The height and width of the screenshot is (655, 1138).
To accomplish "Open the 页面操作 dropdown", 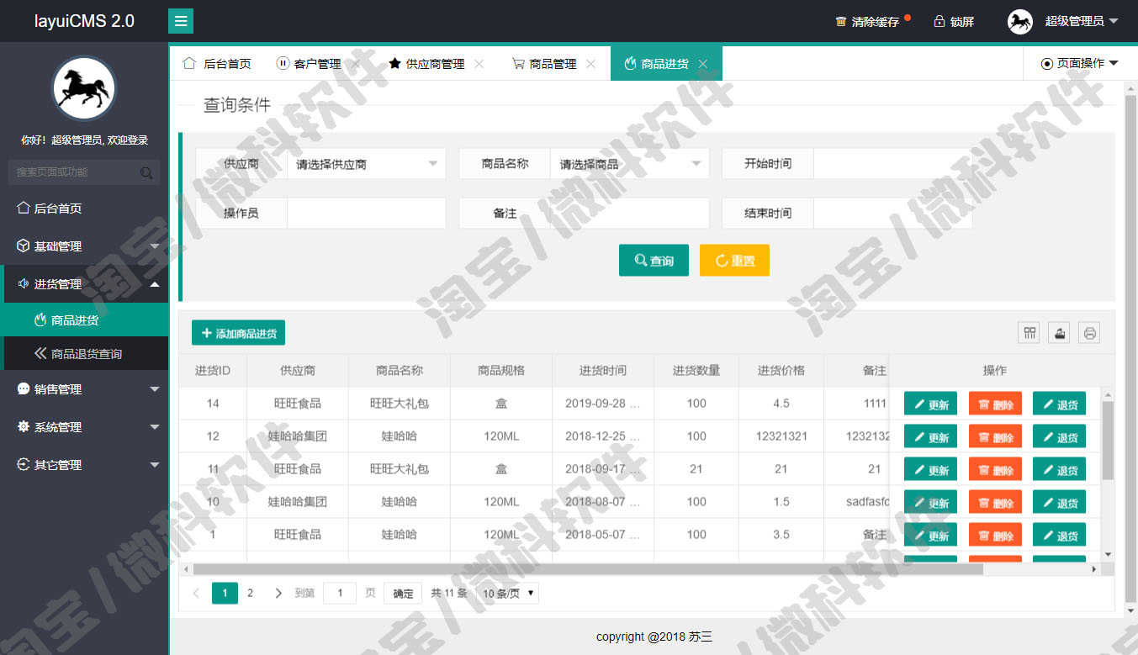I will pos(1079,64).
